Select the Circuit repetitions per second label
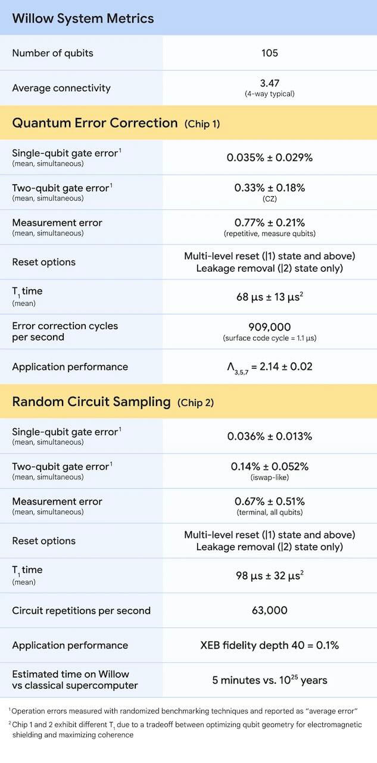Screen dimensions: 377x763 [x=81, y=610]
